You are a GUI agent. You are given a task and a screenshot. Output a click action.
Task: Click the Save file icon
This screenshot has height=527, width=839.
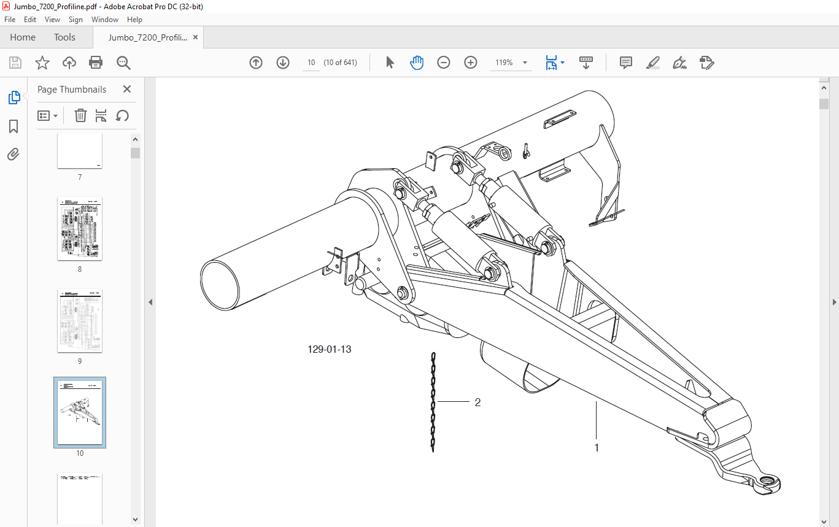pyautogui.click(x=15, y=63)
